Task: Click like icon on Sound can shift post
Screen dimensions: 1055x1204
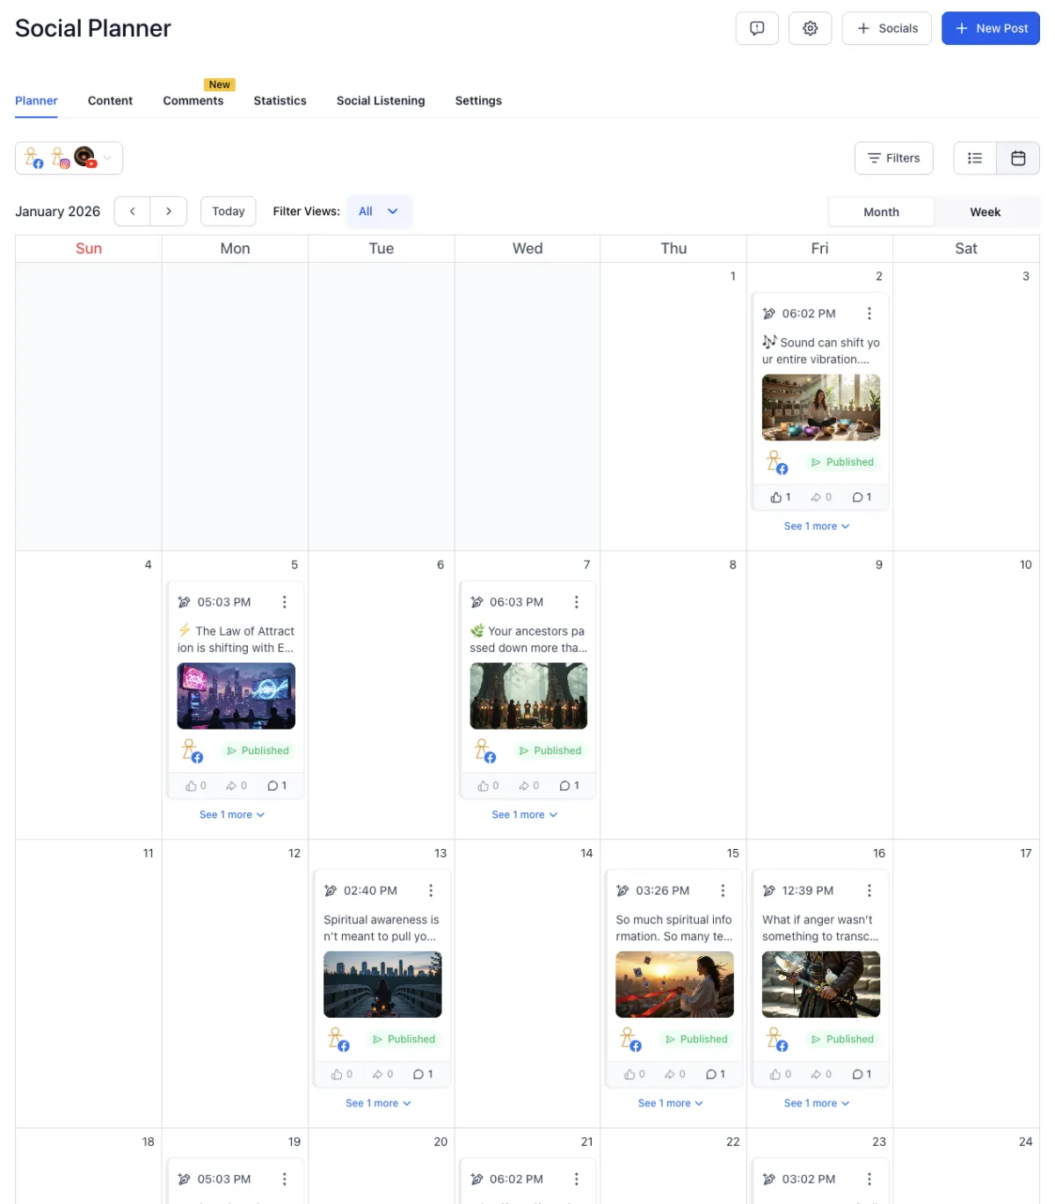Action: [775, 497]
